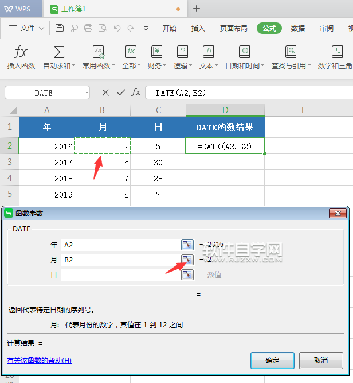Click the empty 日 input field
The image size is (353, 383).
(x=121, y=274)
